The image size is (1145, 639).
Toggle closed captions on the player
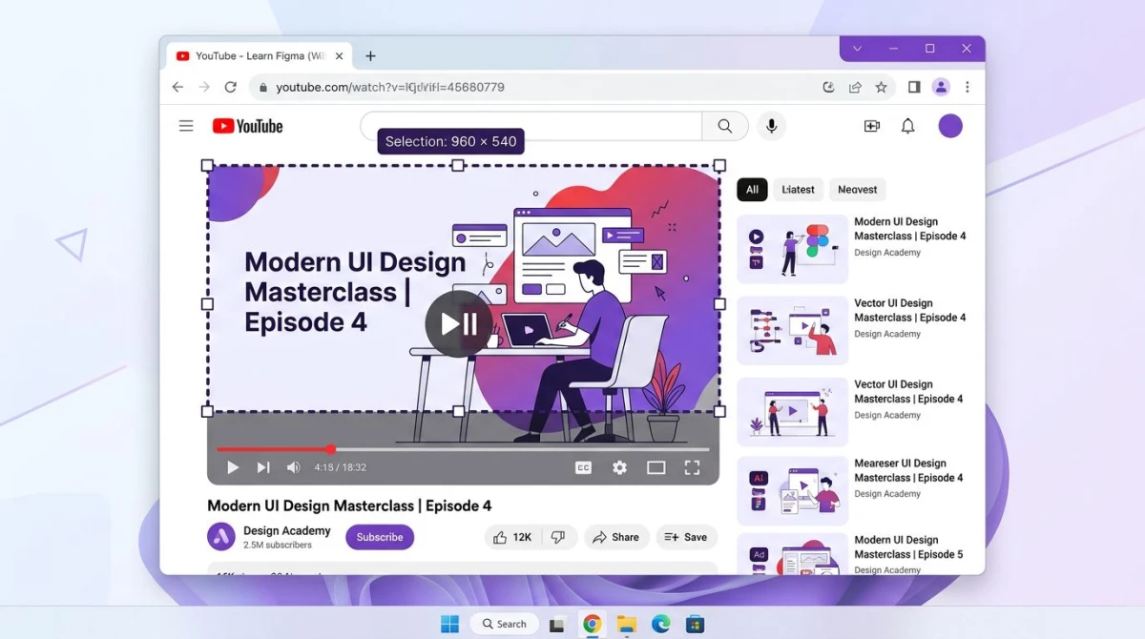pyautogui.click(x=583, y=467)
